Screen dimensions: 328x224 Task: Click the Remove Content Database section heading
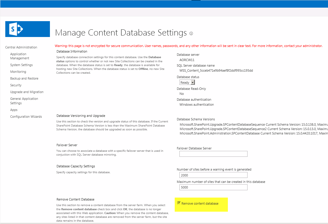pyautogui.click(x=75, y=199)
